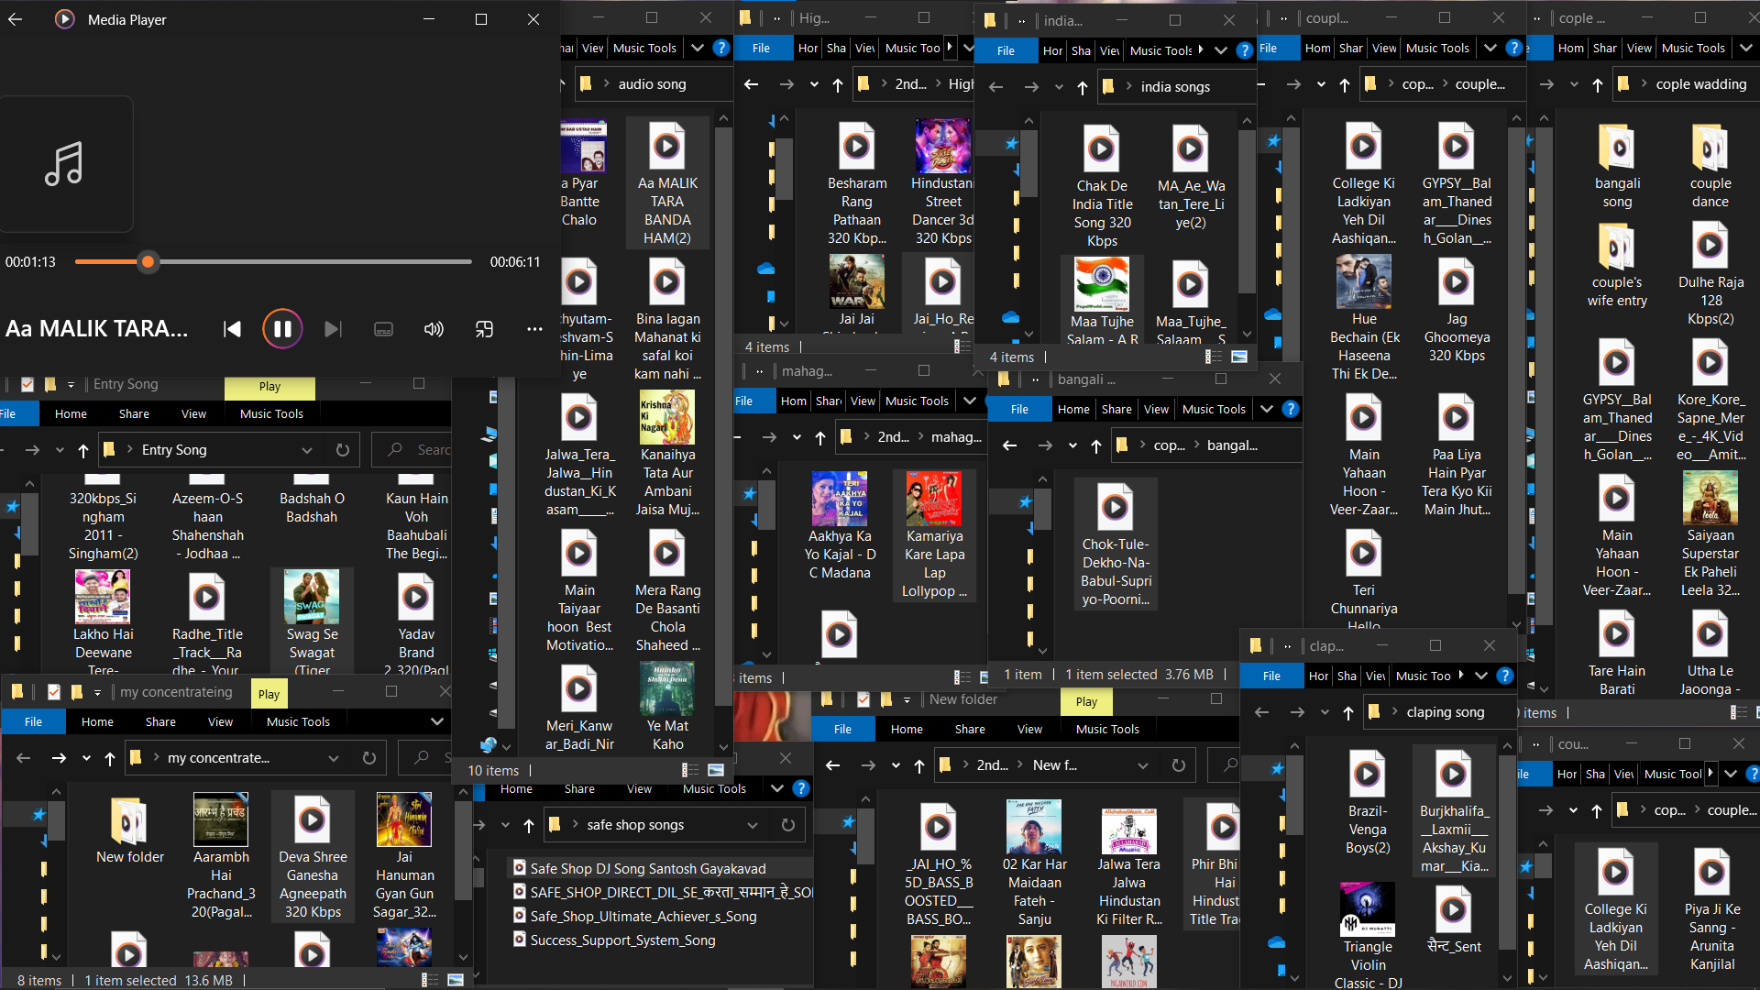1760x990 pixels.
Task: Toggle checkbox in New folder title bar
Action: 863,699
